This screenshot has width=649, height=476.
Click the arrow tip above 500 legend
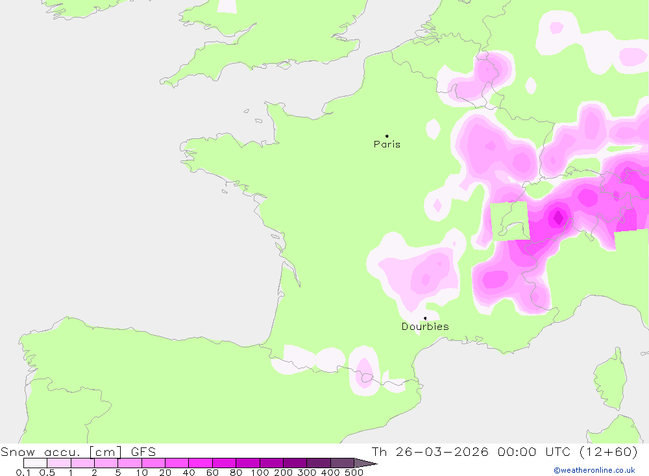pos(365,463)
